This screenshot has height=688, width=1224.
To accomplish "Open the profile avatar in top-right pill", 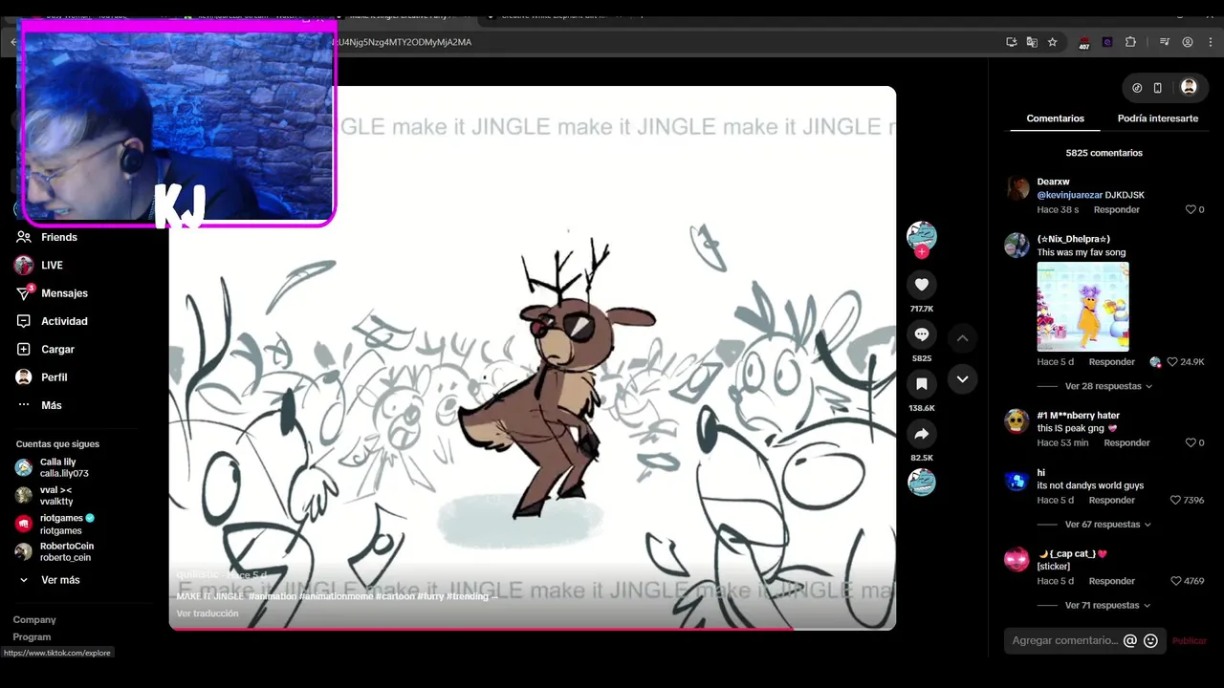I will click(1189, 87).
